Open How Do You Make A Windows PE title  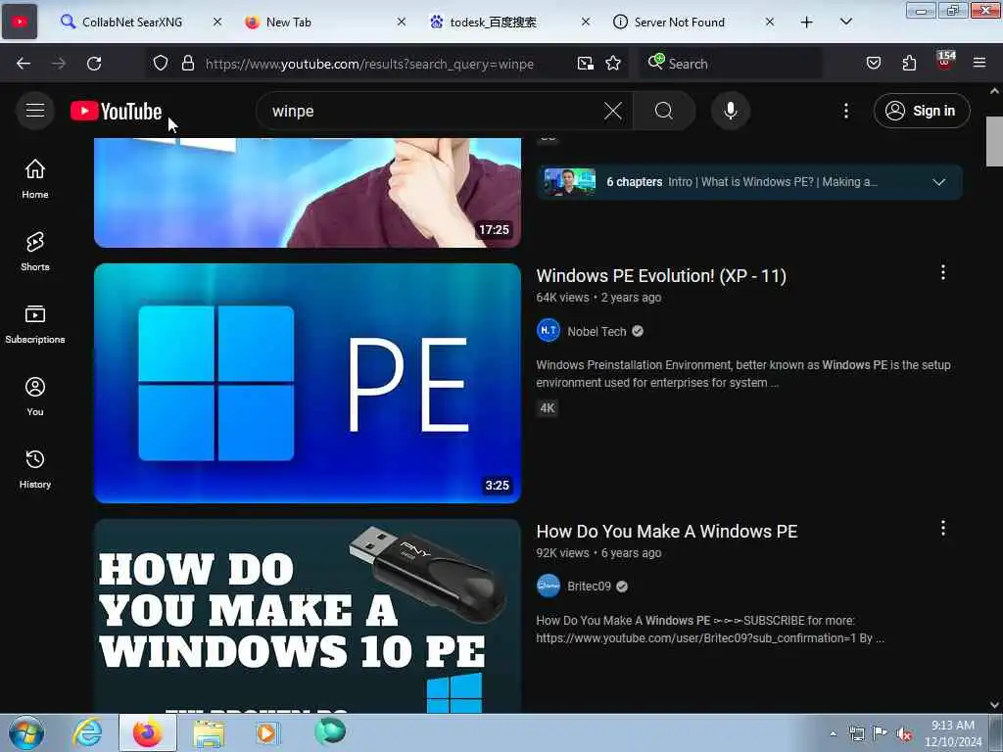(x=666, y=532)
